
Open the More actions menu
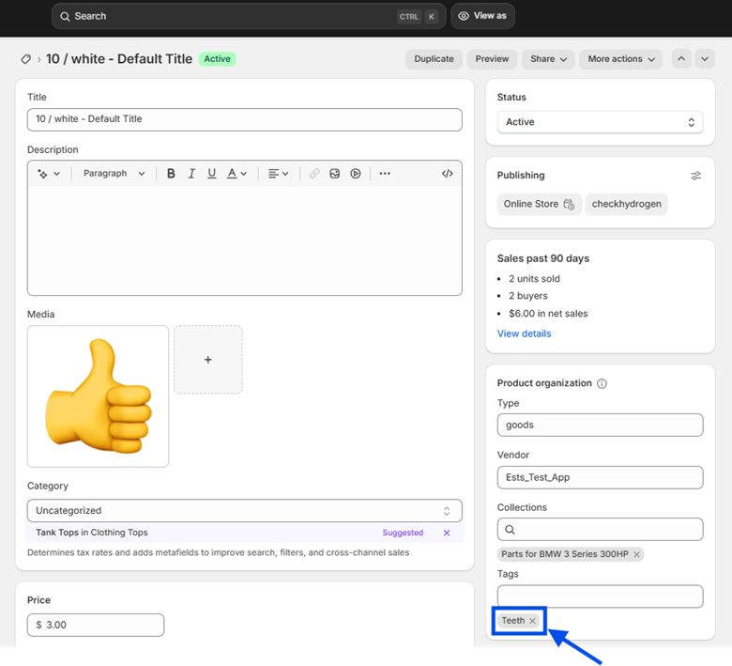pyautogui.click(x=620, y=59)
